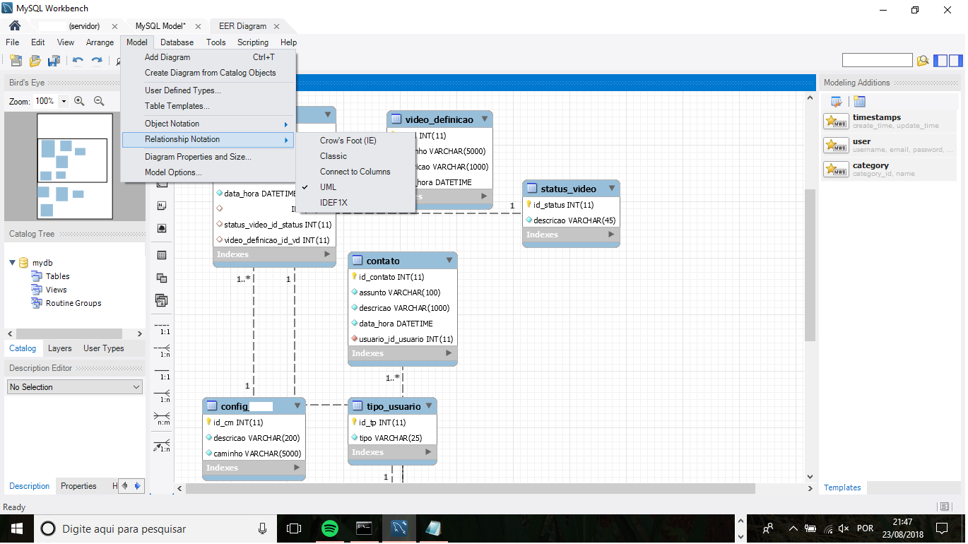Click the Undo arrow icon
This screenshot has width=968, height=544.
coord(78,61)
